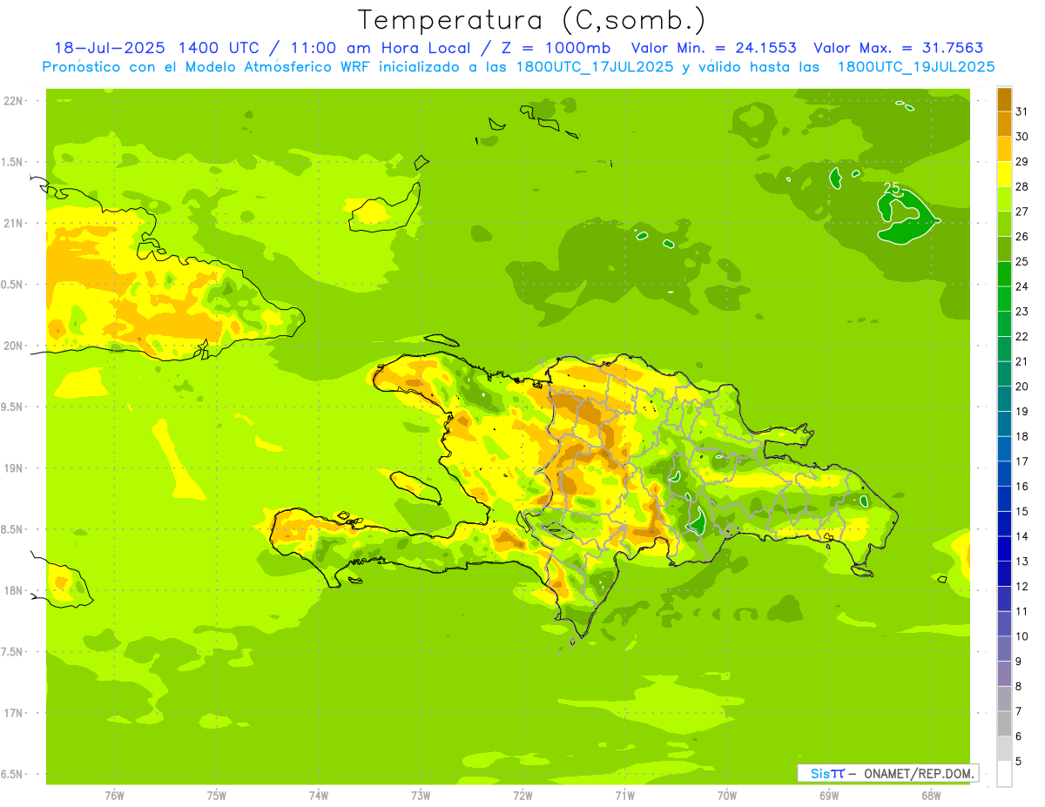Viewport: 1045px width, 807px height.
Task: Click the "21N" latitude axis label
Action: (13, 223)
